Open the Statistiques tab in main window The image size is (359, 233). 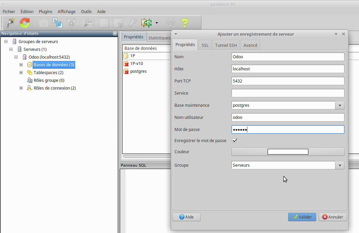tap(159, 38)
